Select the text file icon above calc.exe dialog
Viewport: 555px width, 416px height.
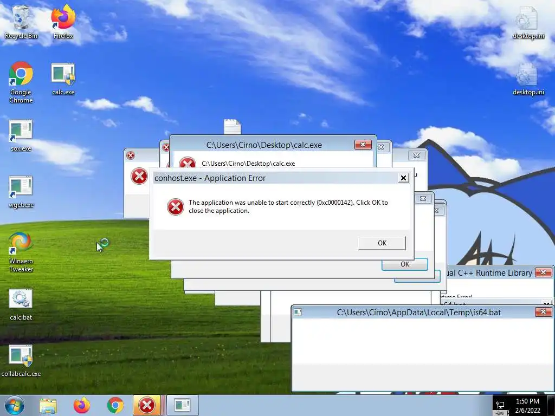click(x=232, y=127)
